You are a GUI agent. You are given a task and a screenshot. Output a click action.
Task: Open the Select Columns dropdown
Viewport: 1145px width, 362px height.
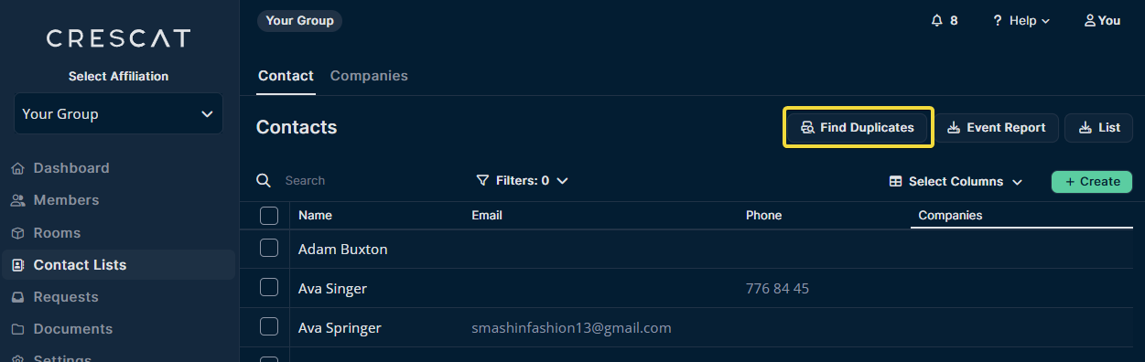pos(956,181)
